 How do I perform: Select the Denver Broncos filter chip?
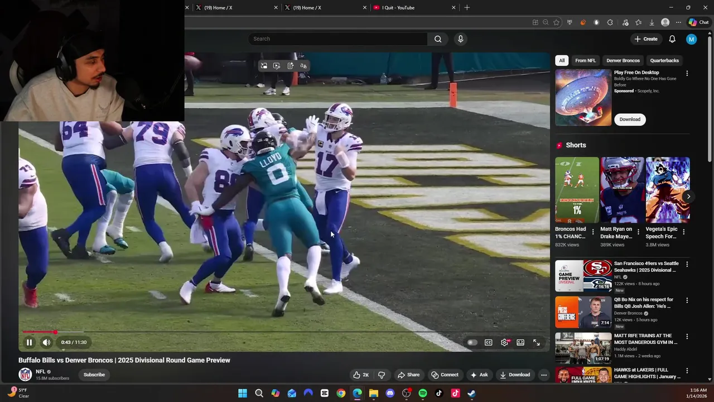[x=623, y=60]
